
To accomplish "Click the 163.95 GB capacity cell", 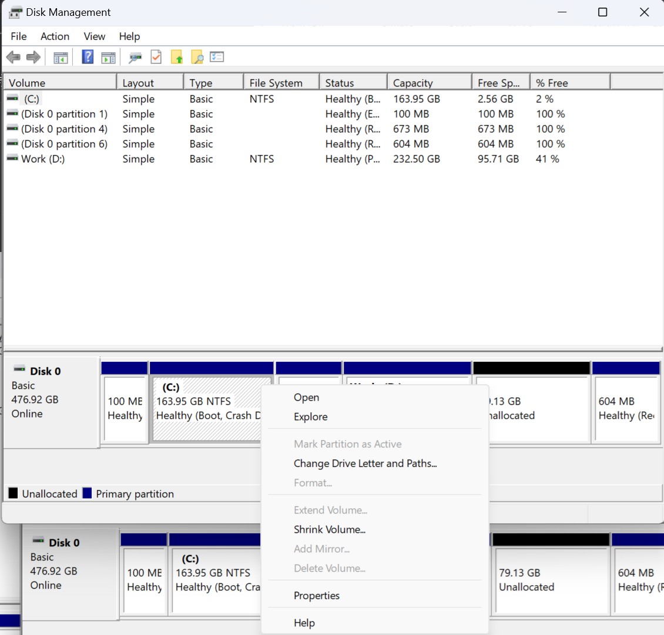I will [x=417, y=99].
